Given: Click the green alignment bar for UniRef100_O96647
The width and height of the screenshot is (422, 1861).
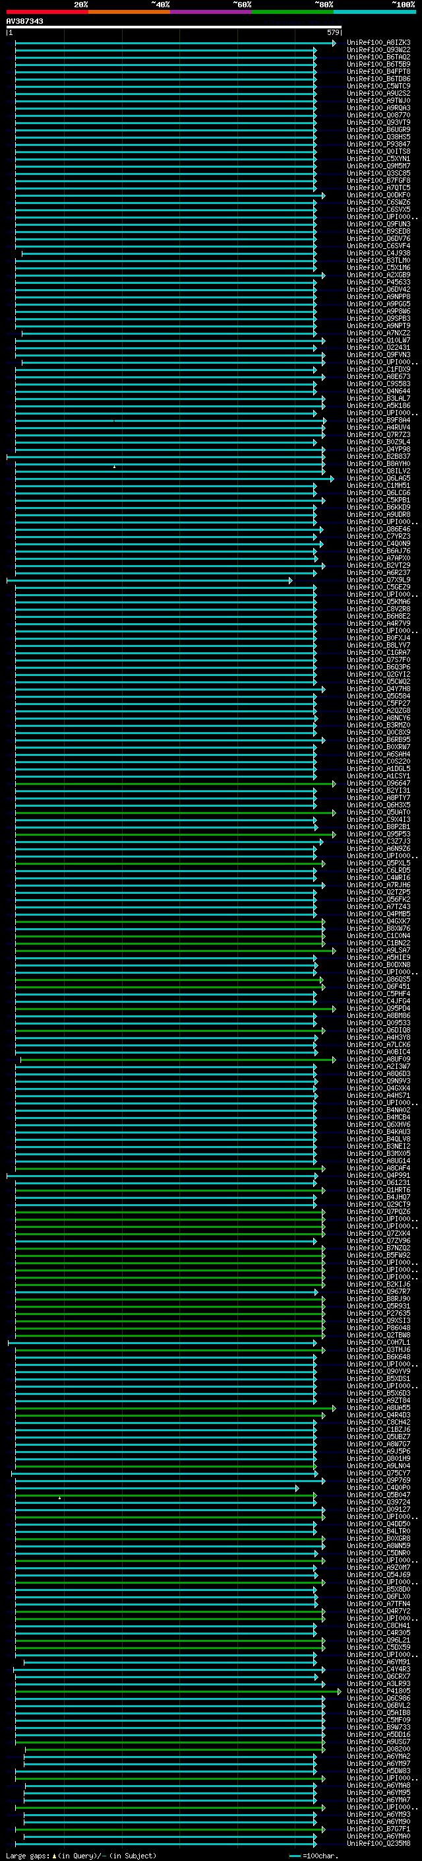Looking at the screenshot, I should click(175, 784).
